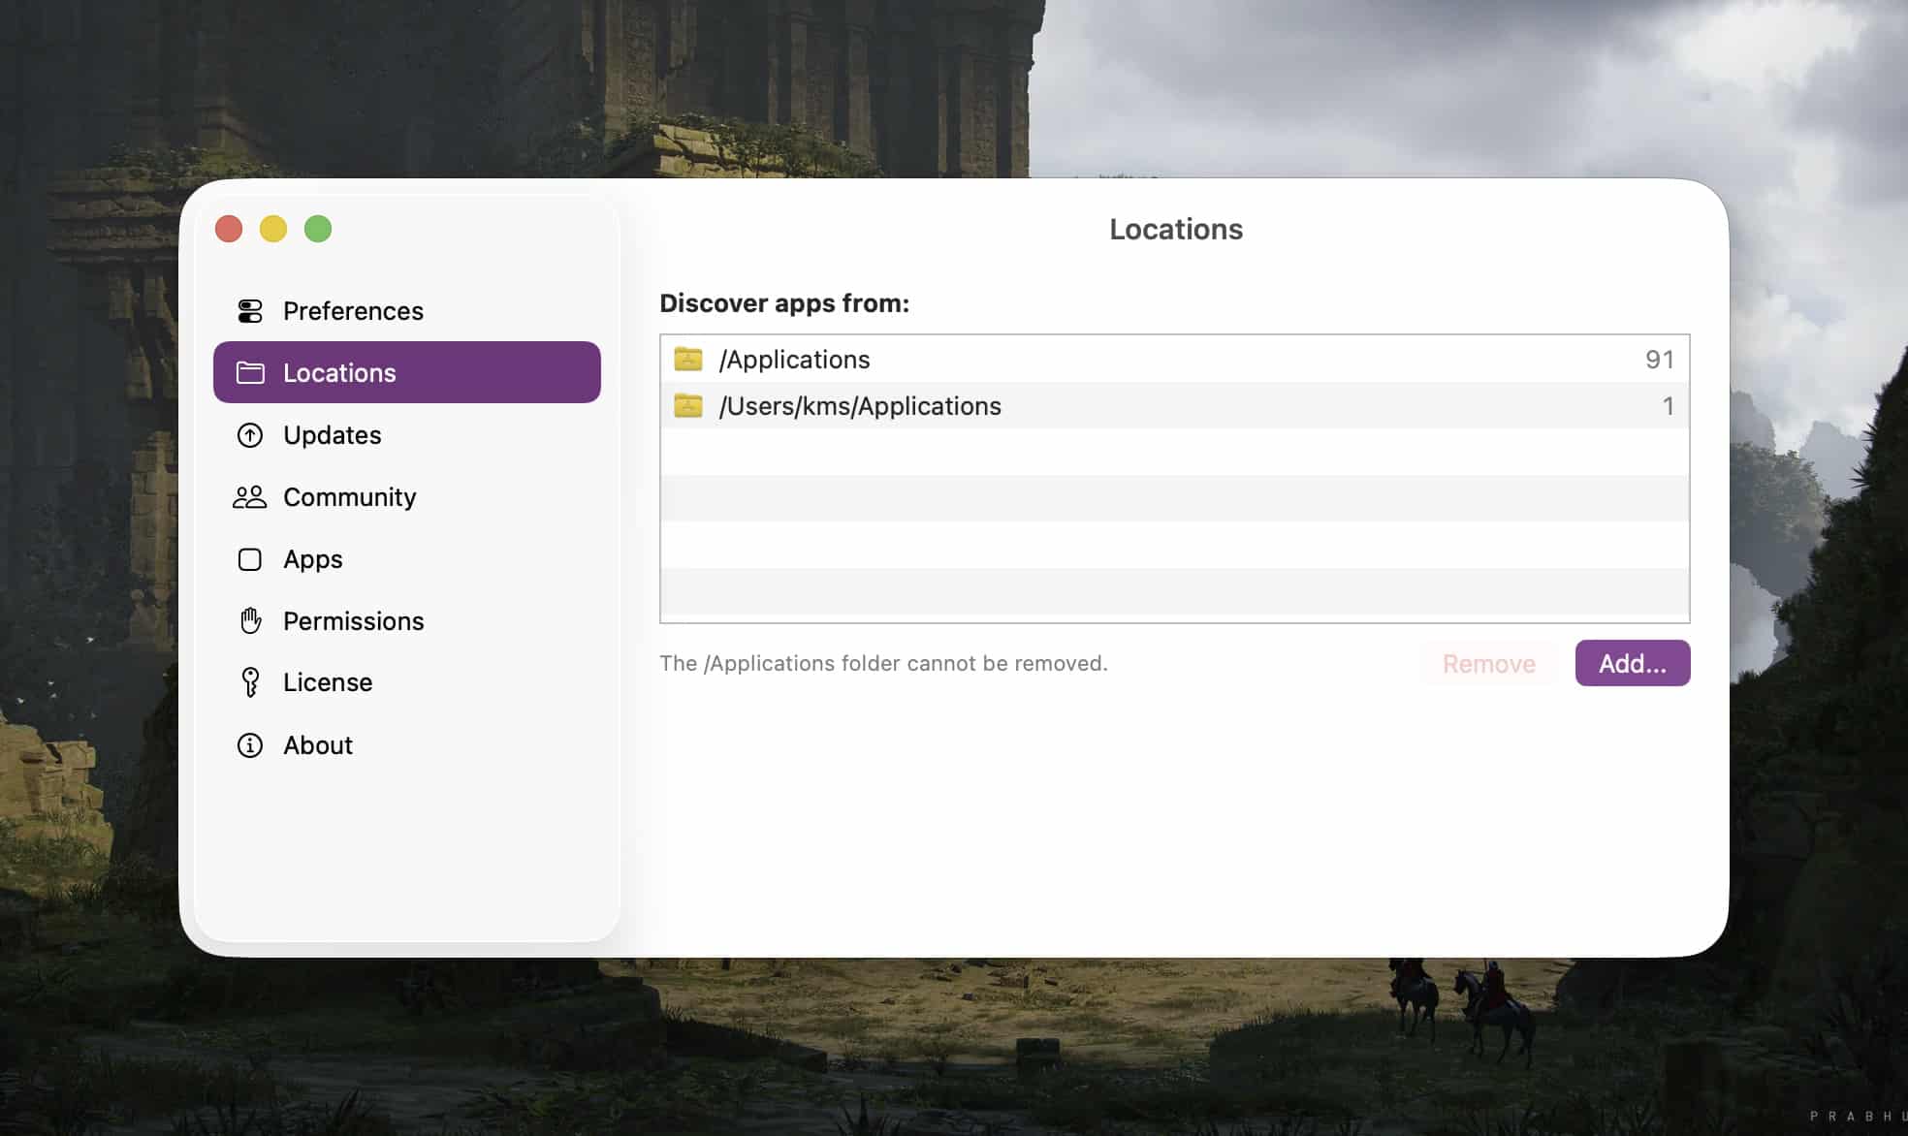Screen dimensions: 1908x1136
Task: Click the About info-circle icon
Action: tap(250, 745)
